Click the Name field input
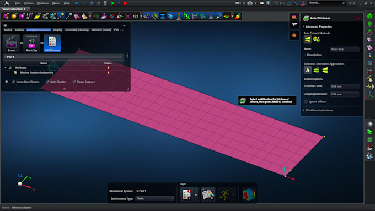Screen dimensions: 375x211 [x=344, y=50]
